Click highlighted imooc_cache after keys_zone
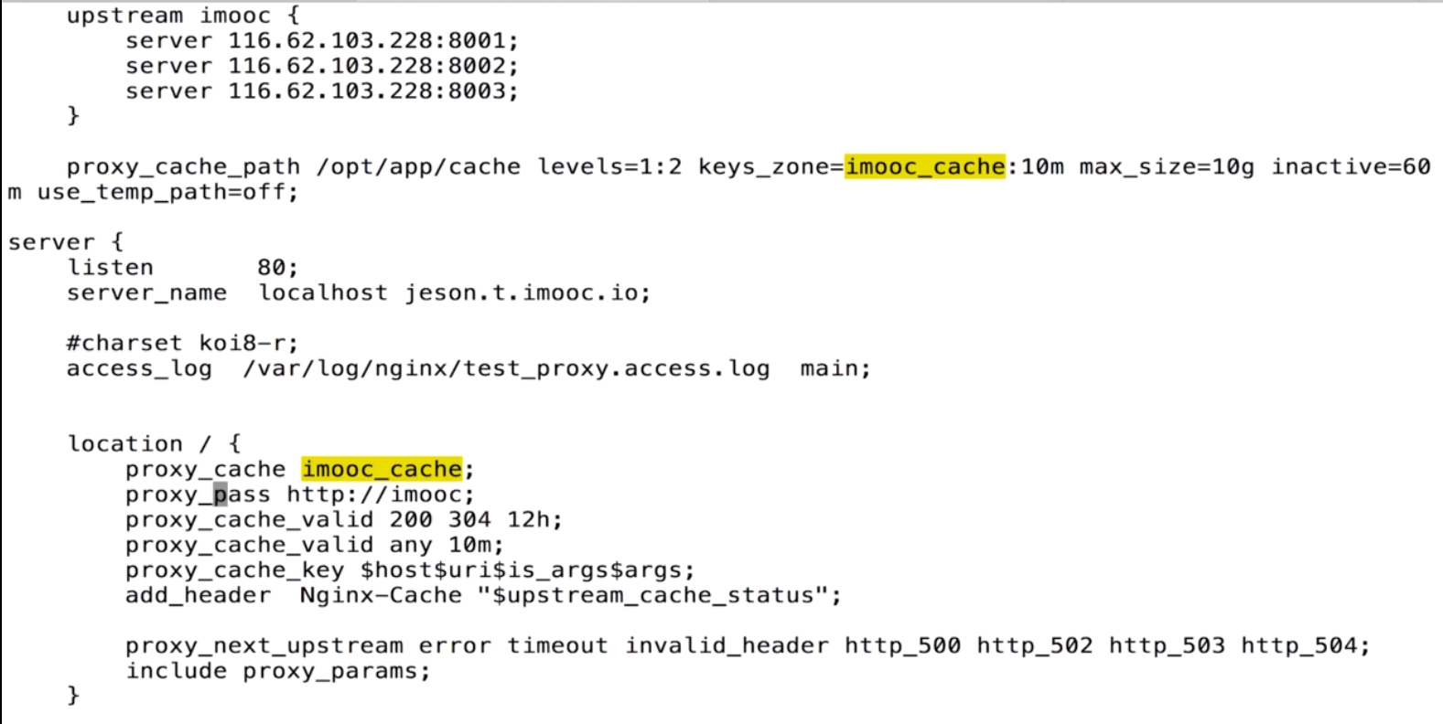The height and width of the screenshot is (724, 1443). point(924,166)
